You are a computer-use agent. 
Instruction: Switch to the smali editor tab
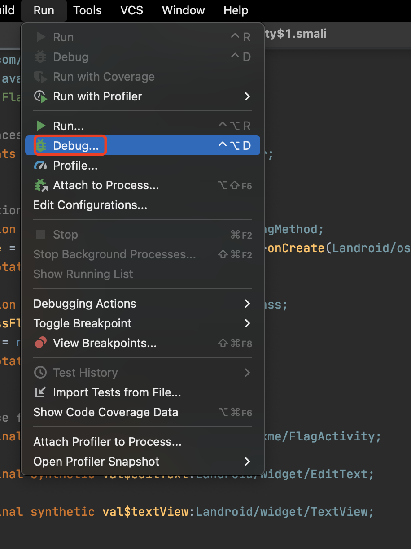pos(296,34)
